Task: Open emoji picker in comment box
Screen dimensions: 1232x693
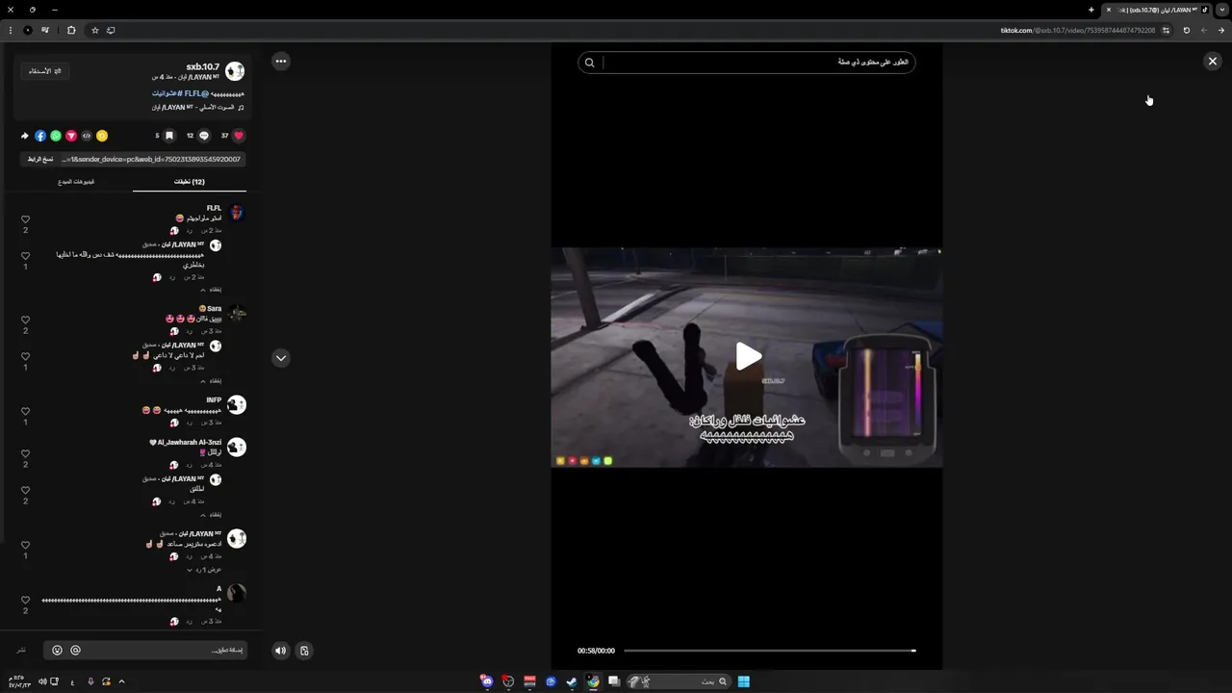Action: coord(57,651)
